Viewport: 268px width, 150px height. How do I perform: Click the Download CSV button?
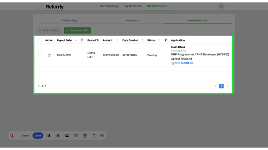[77, 30]
